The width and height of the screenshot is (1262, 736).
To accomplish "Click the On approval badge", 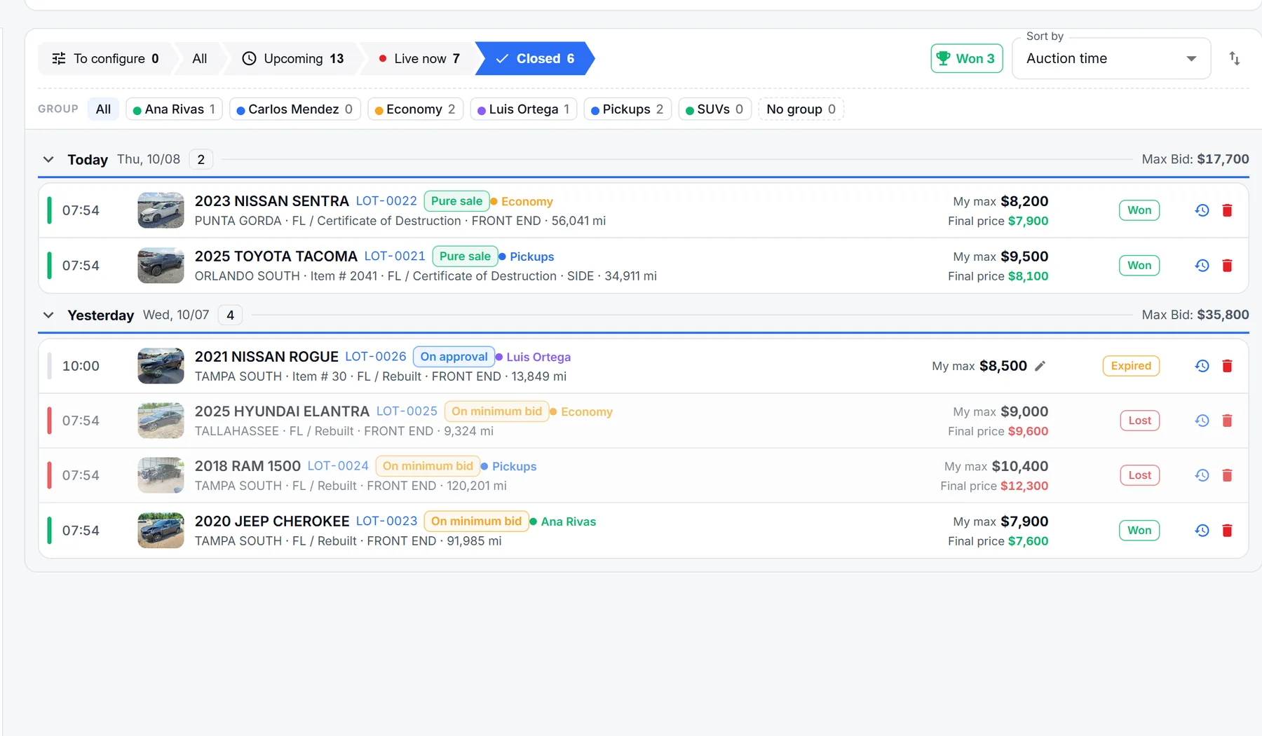I will click(x=454, y=356).
